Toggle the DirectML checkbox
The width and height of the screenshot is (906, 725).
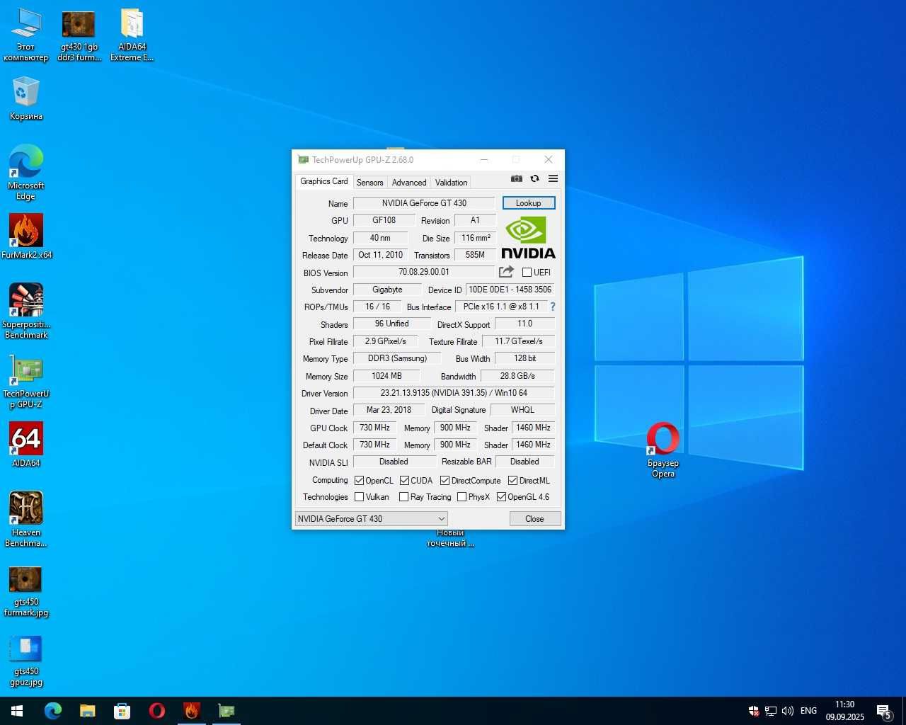point(513,481)
